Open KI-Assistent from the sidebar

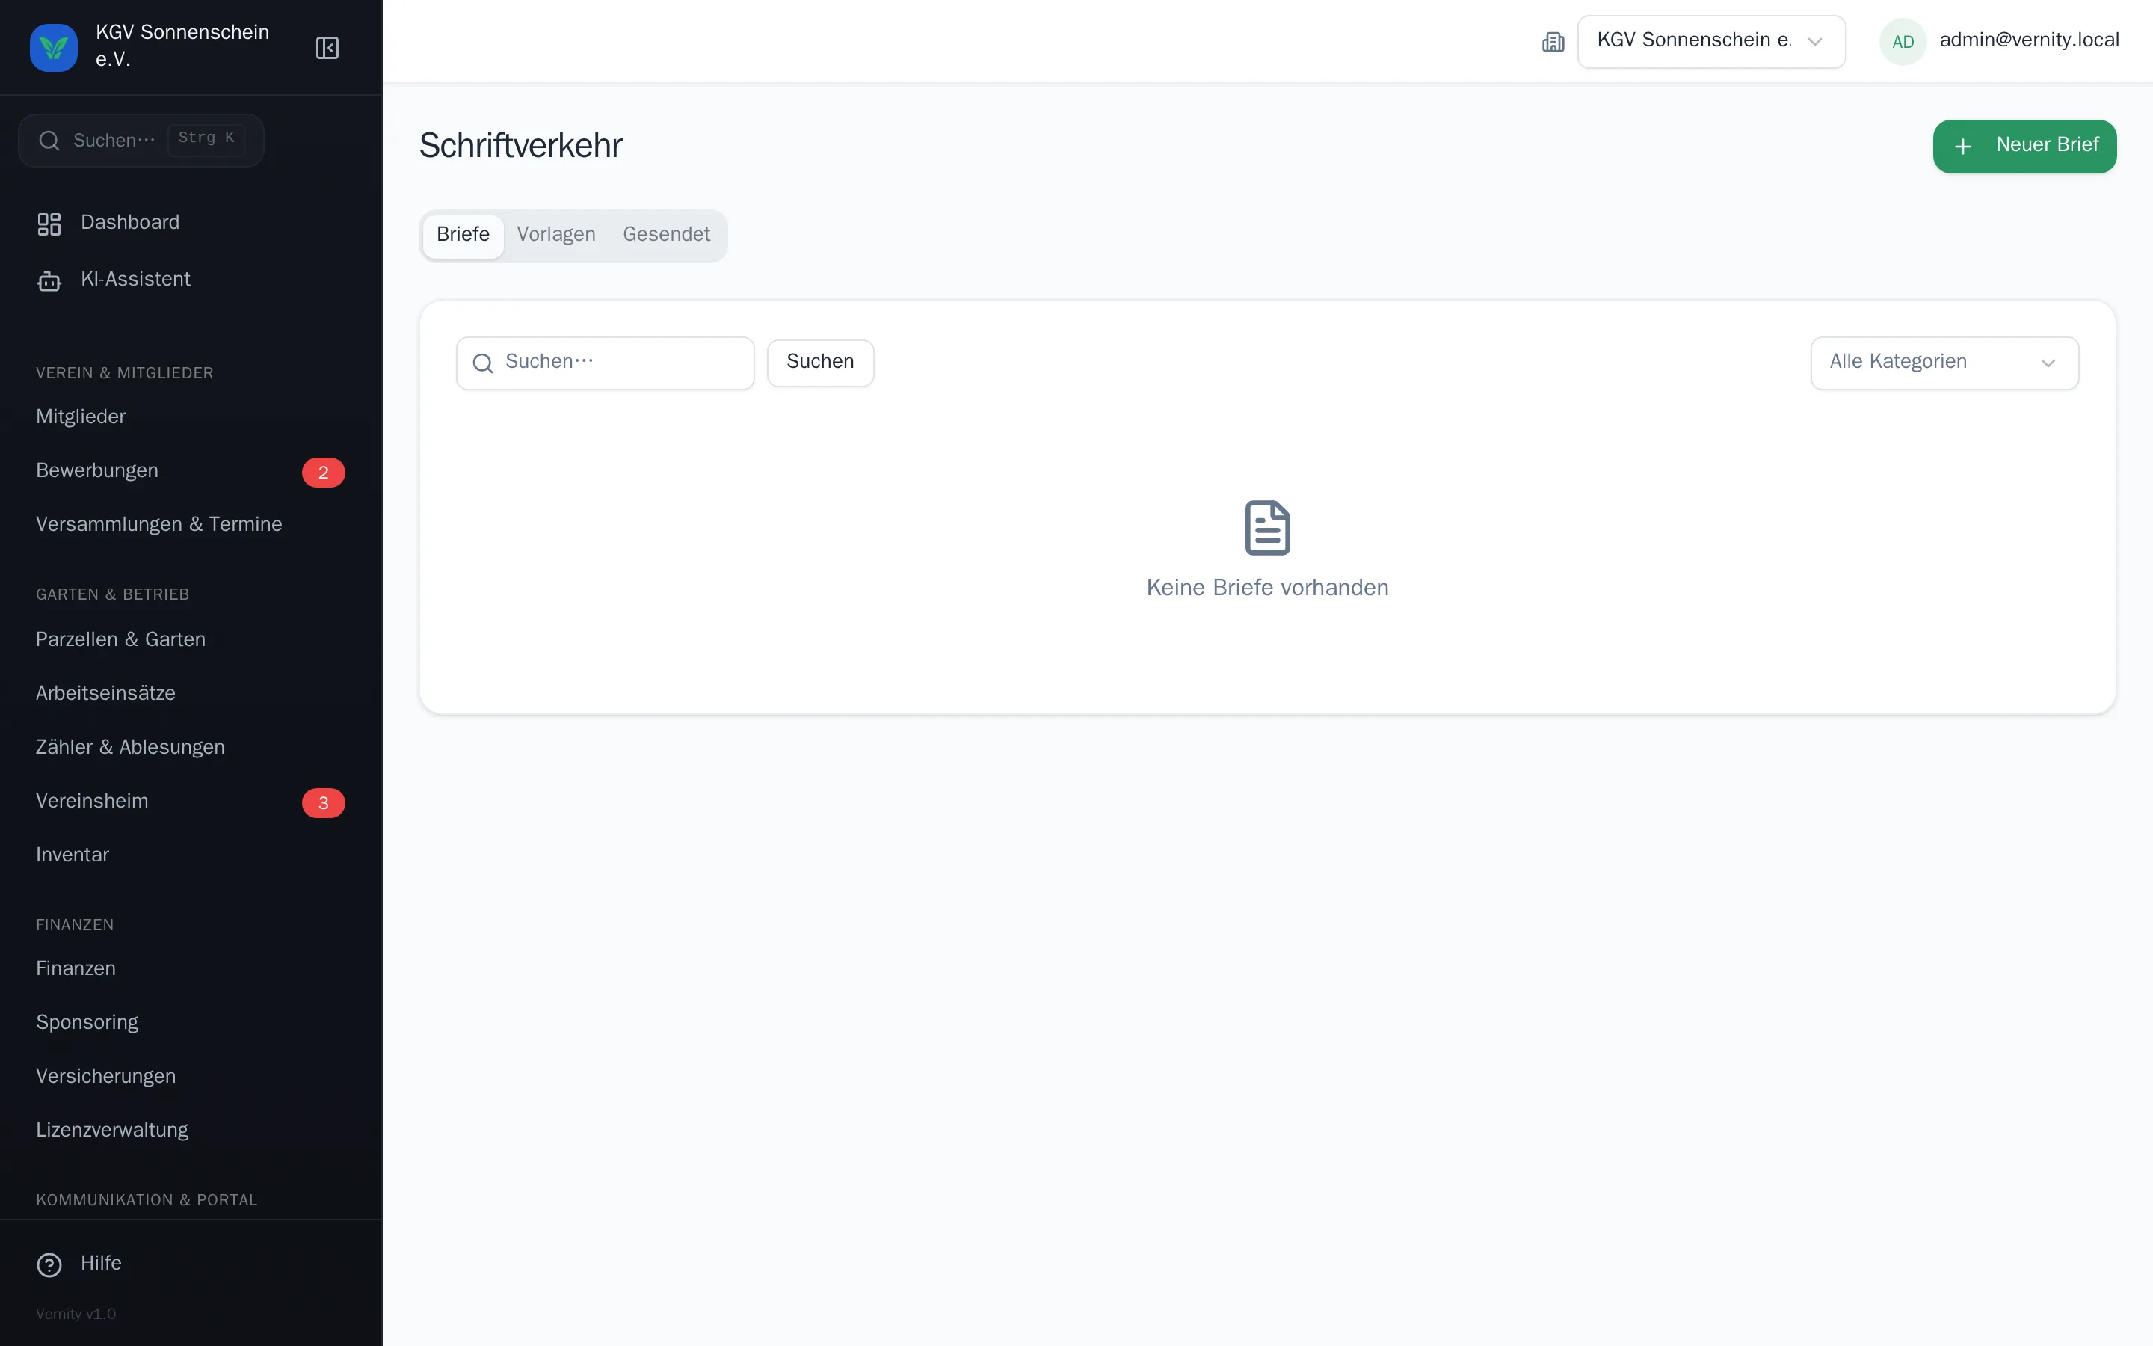(x=191, y=280)
